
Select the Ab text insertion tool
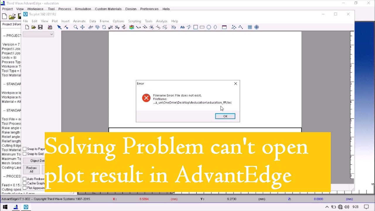pos(182,27)
